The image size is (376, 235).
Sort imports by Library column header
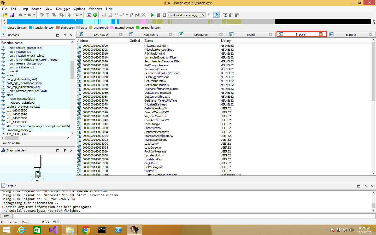click(x=295, y=40)
